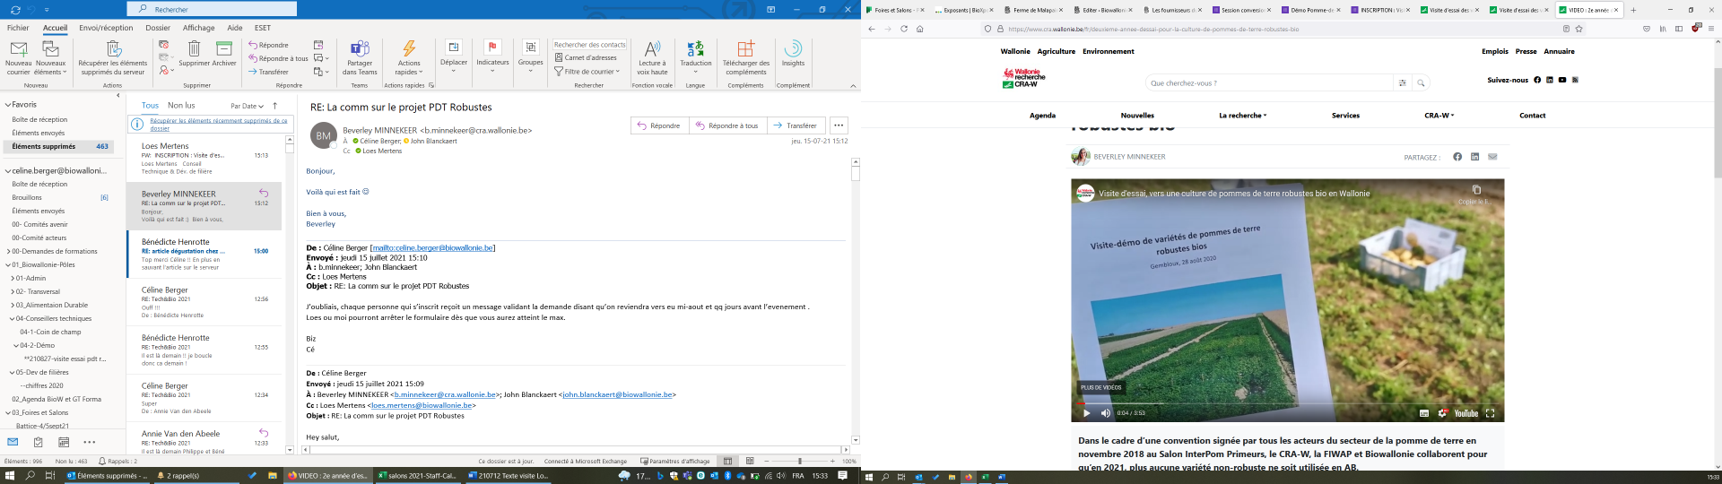Open Télécharger des compléments

(x=745, y=57)
